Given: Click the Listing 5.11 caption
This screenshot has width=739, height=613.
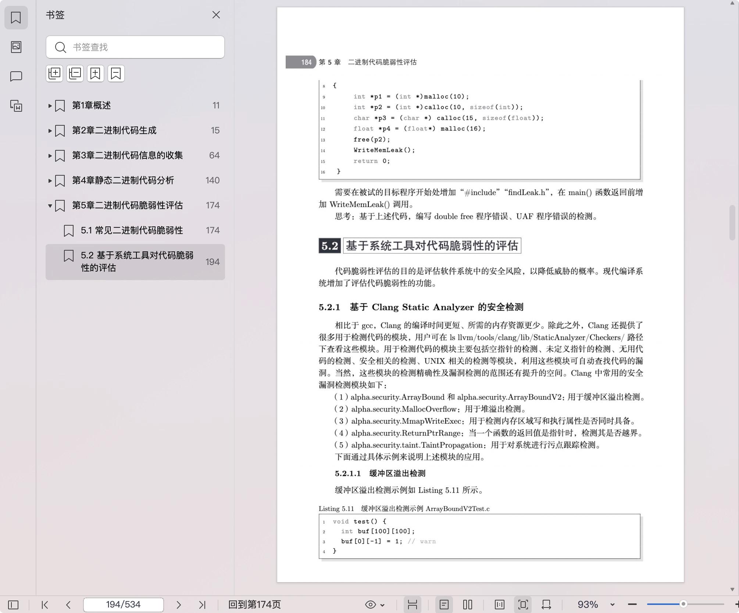Looking at the screenshot, I should pos(404,509).
